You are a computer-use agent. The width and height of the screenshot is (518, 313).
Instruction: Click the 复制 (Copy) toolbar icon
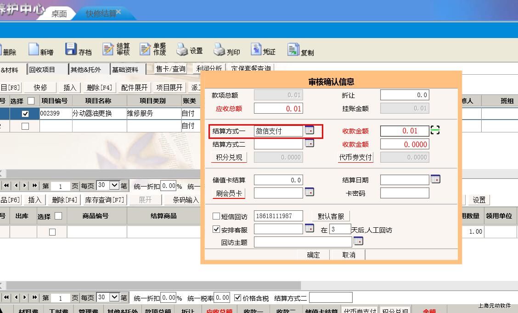coord(293,50)
